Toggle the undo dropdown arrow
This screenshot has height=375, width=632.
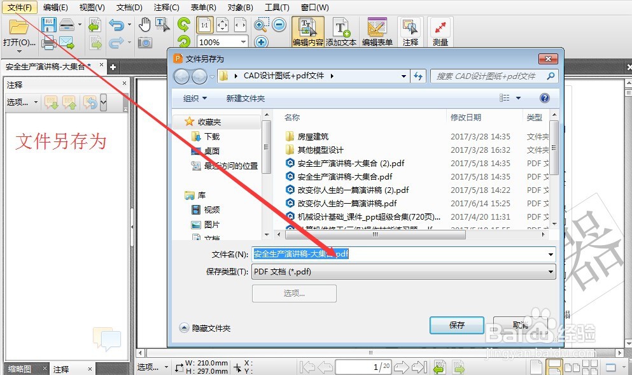coord(129,24)
